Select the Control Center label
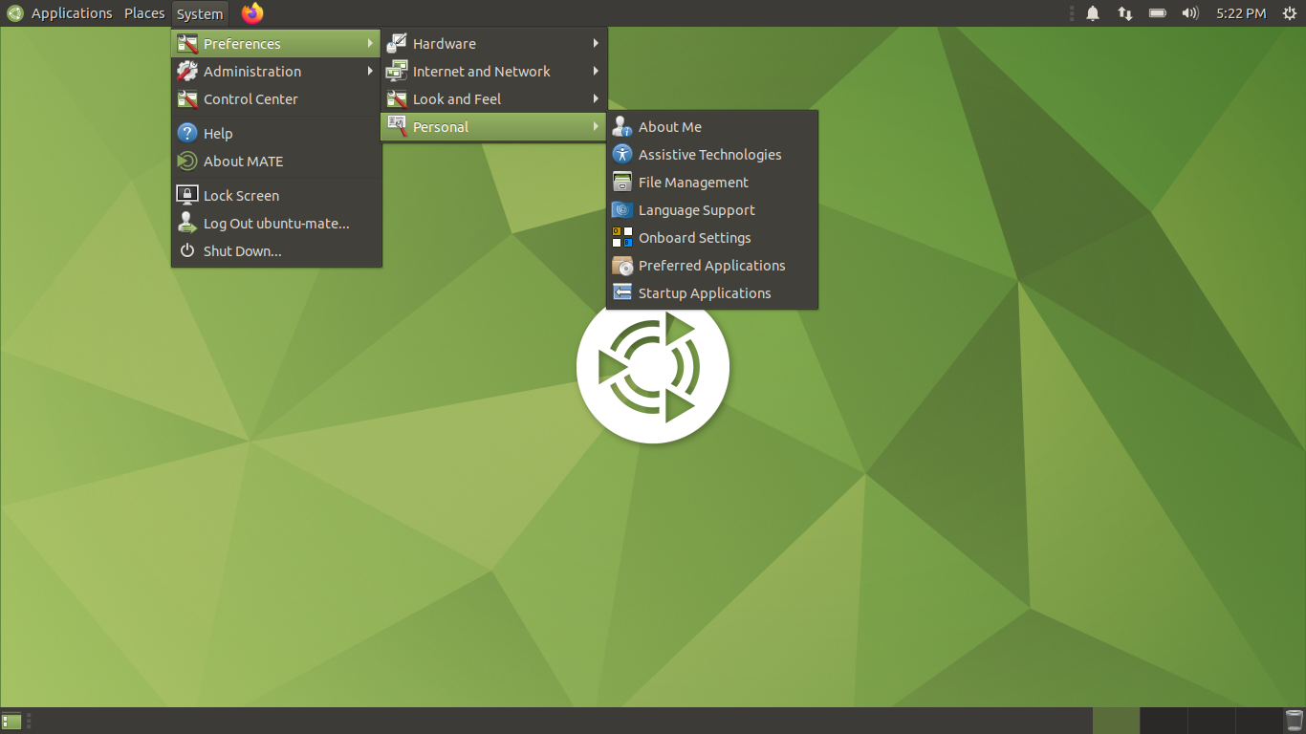1306x734 pixels. pos(250,99)
